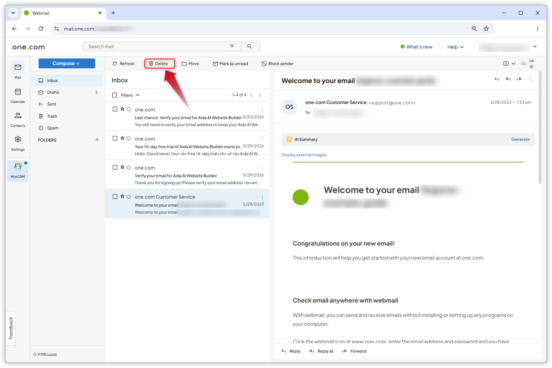
Task: Open the Drafts folder
Action: tap(67, 92)
